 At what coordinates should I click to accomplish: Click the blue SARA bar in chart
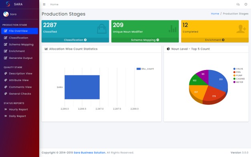click(x=82, y=87)
